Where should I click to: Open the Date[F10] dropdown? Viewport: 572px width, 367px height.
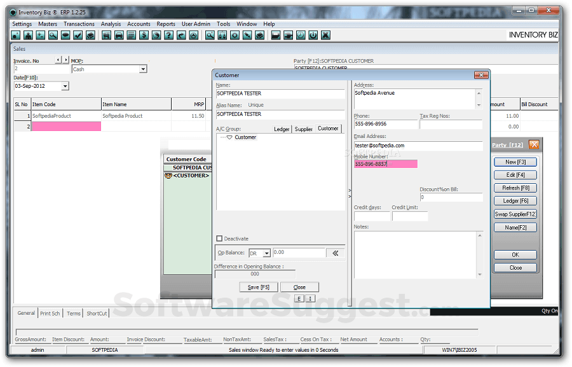point(64,86)
